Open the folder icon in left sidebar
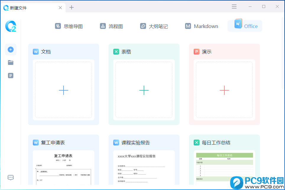 tap(11, 63)
